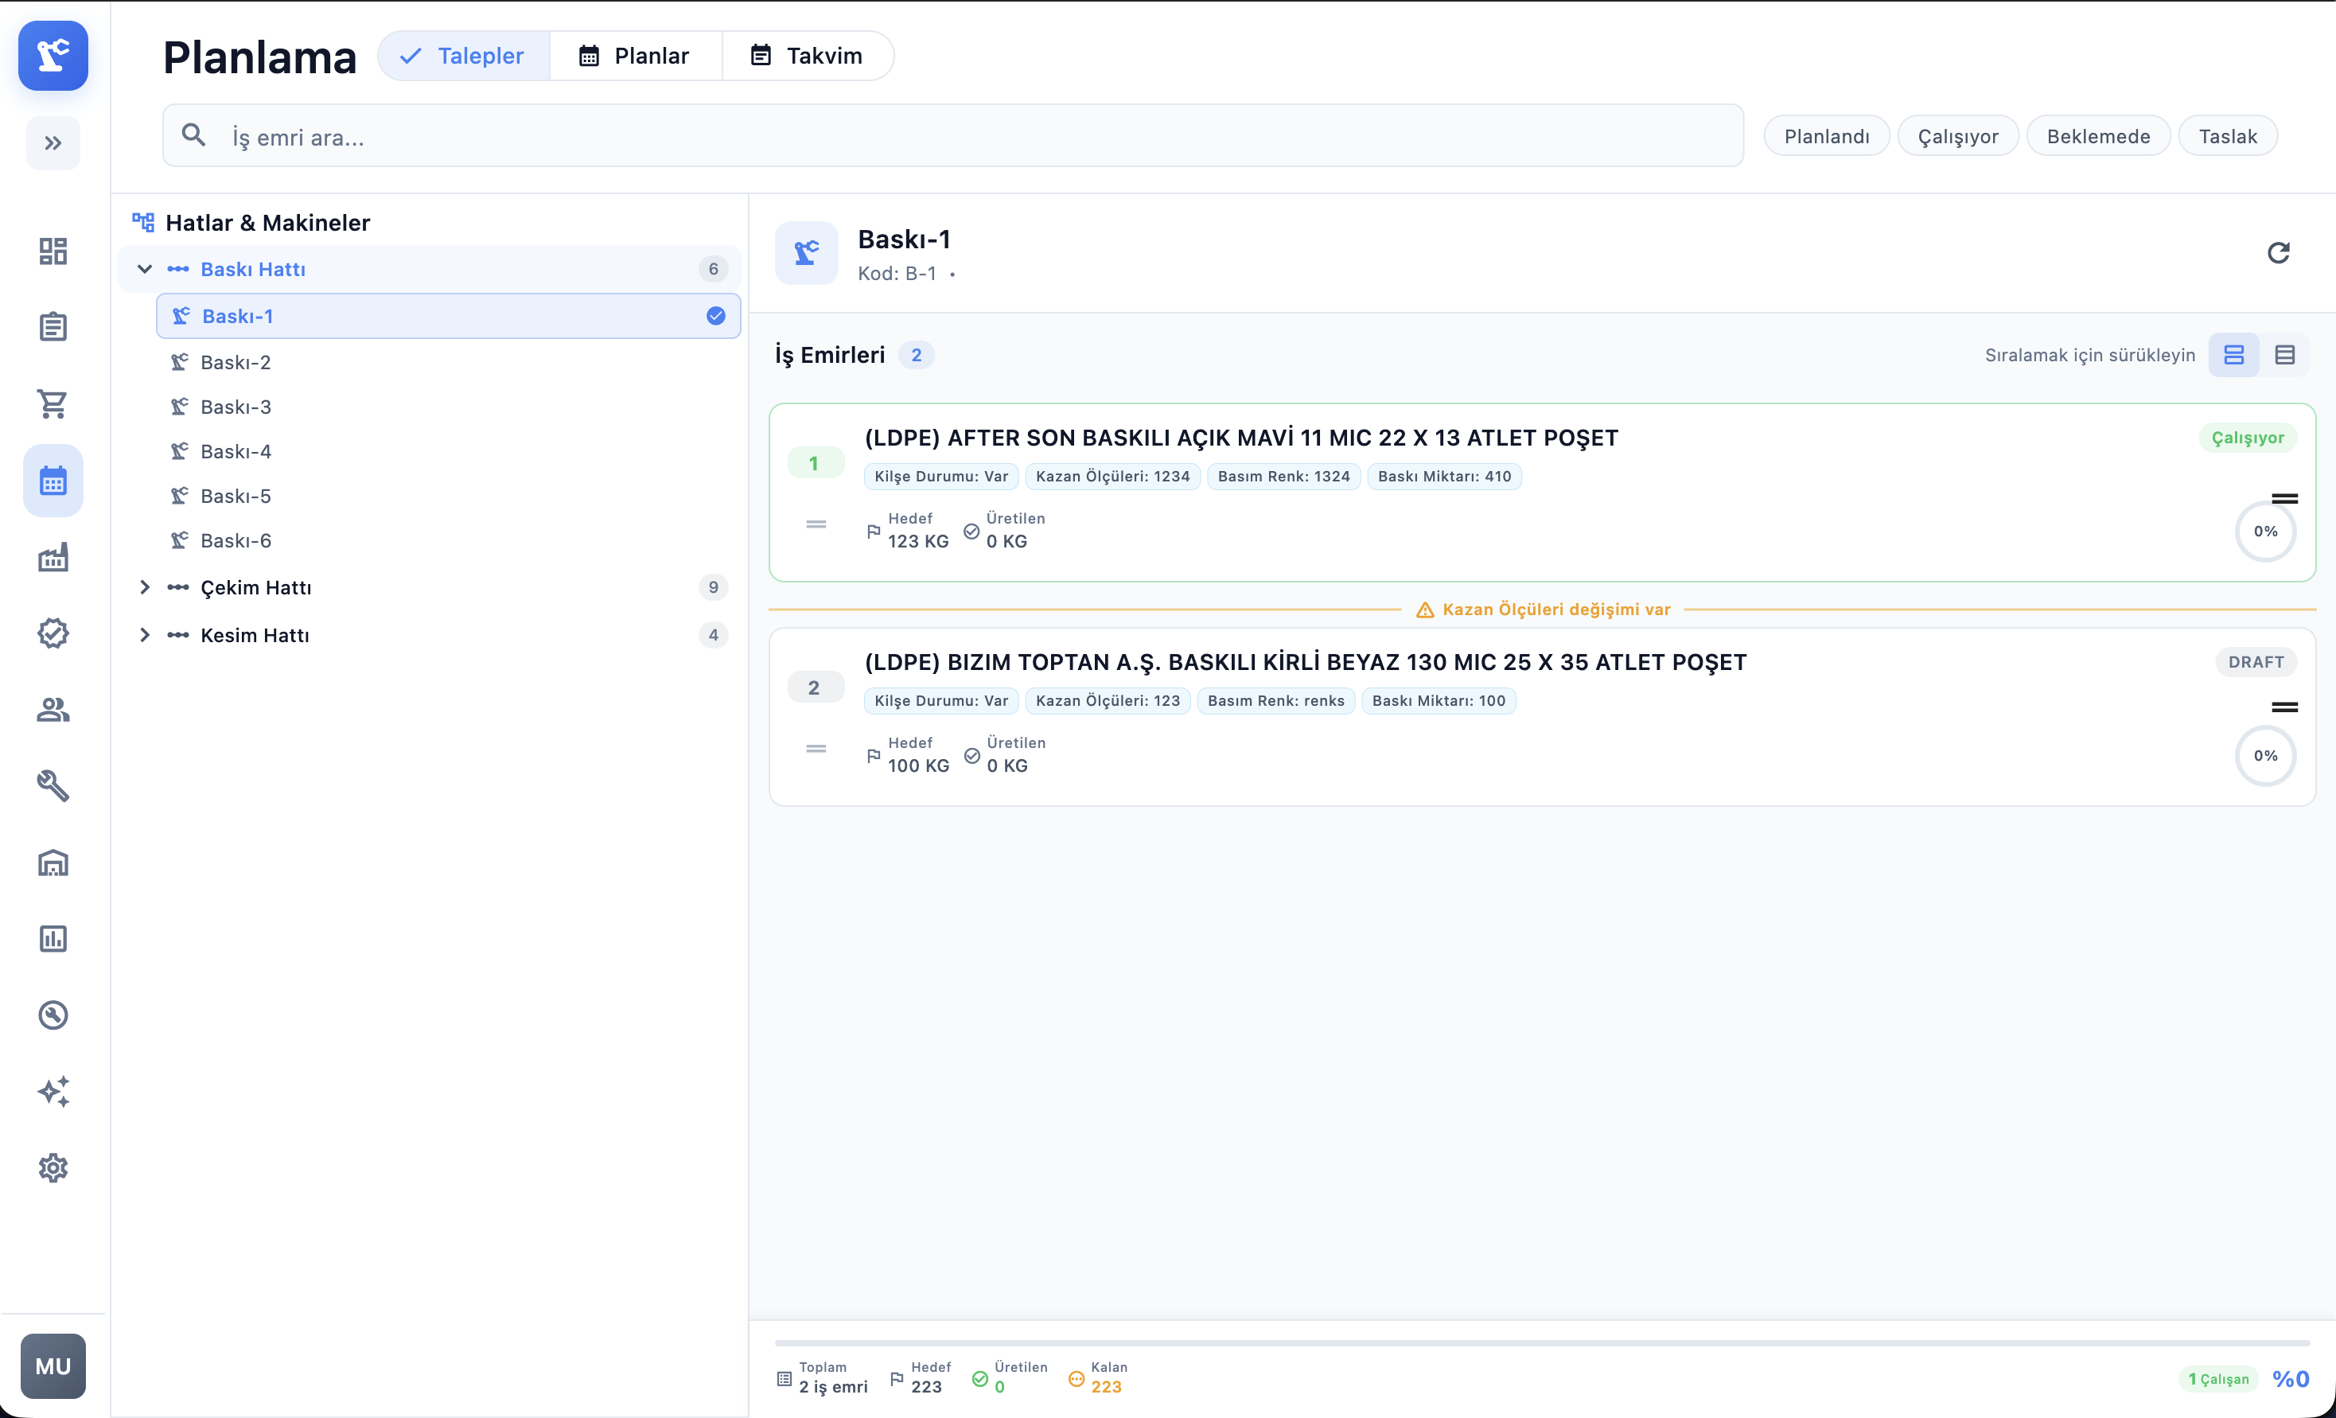The image size is (2336, 1418).
Task: Focus the İş emri ara search field
Action: click(953, 137)
